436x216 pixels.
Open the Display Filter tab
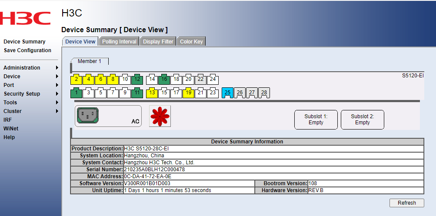(x=158, y=42)
